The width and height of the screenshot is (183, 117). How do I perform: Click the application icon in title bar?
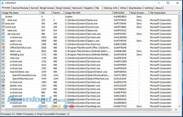click(x=2, y=3)
